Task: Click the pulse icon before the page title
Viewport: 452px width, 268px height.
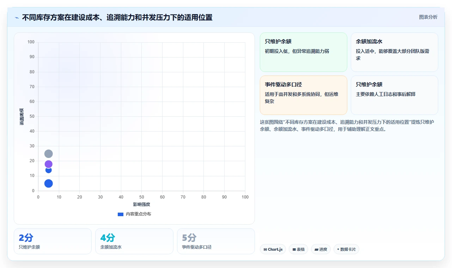Action: click(17, 17)
